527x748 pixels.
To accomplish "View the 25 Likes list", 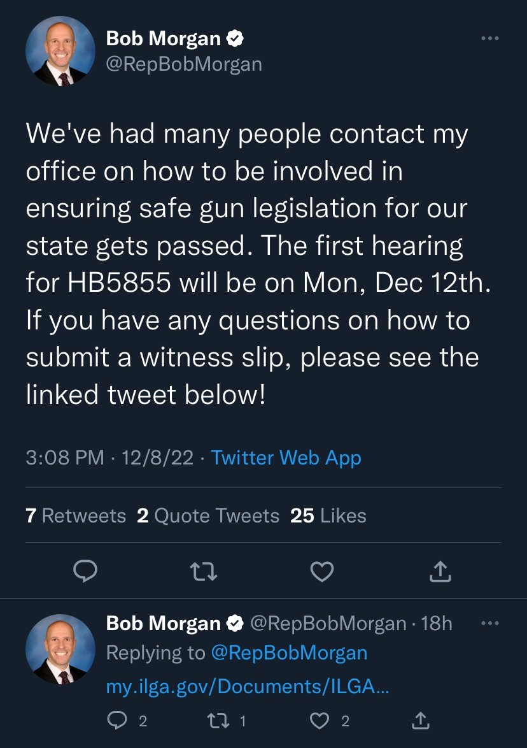I will pos(328,515).
